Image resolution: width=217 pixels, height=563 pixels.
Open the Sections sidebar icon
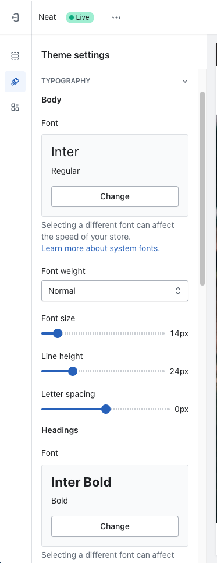15,55
